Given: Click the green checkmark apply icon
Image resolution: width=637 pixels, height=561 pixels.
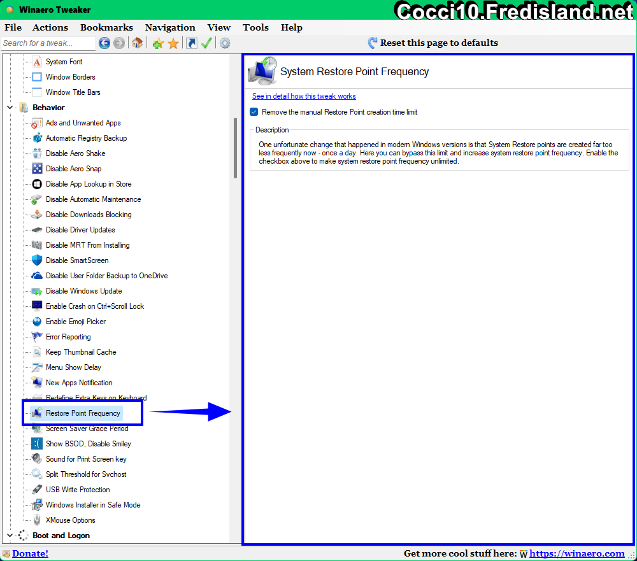Looking at the screenshot, I should [206, 43].
